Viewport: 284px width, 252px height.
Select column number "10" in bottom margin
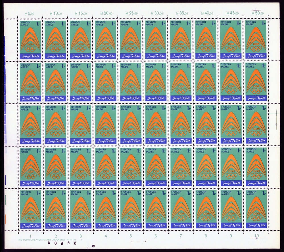coord(257,236)
